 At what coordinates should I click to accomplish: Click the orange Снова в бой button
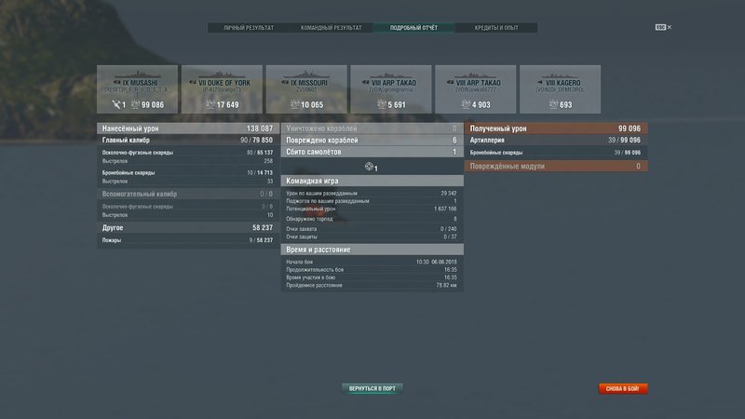click(622, 388)
